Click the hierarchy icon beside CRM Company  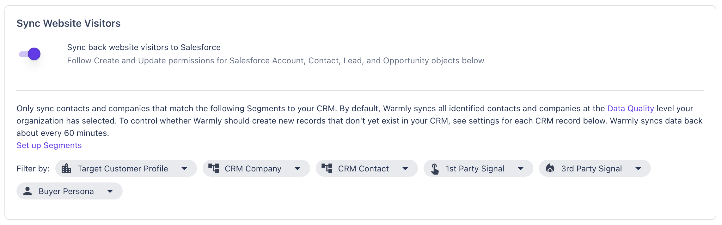coord(214,169)
